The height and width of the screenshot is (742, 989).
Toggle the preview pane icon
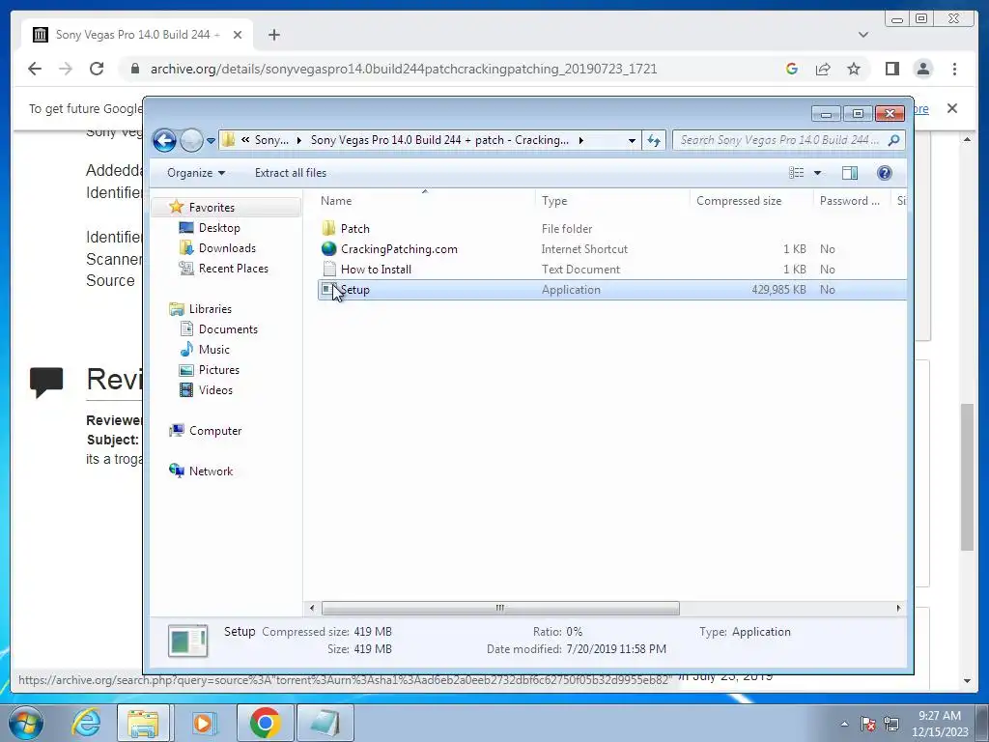[850, 173]
